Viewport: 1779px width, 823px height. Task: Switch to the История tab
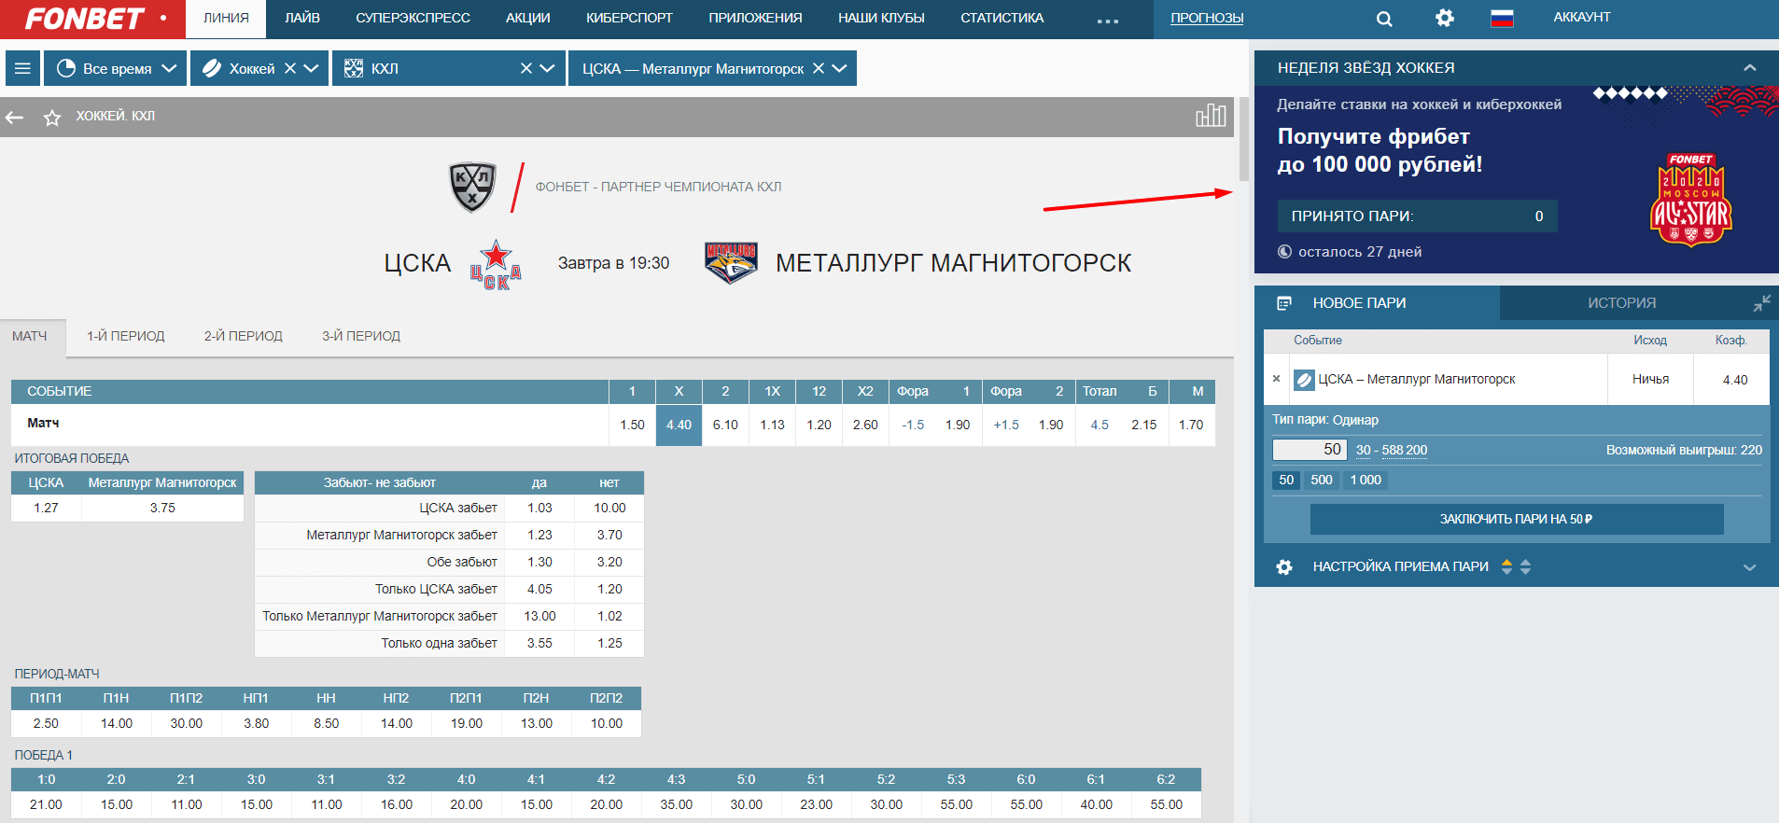pos(1622,303)
